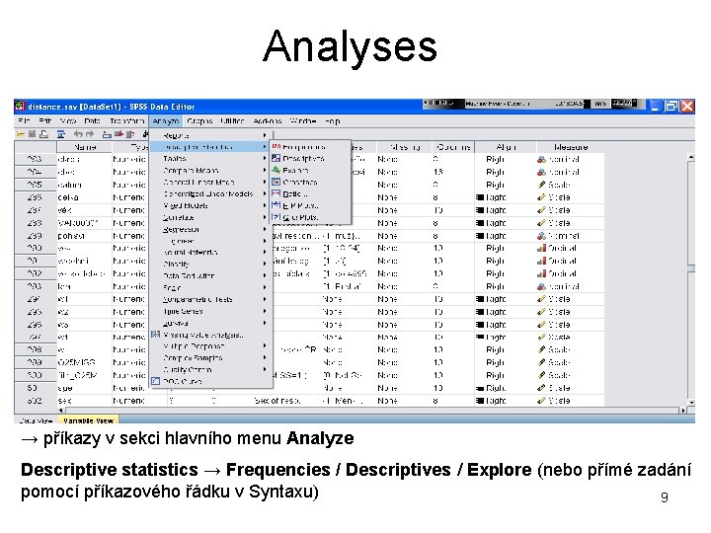Click the Scale measure icon in the sex row
Viewport: 711px width, 533px height.
click(541, 401)
